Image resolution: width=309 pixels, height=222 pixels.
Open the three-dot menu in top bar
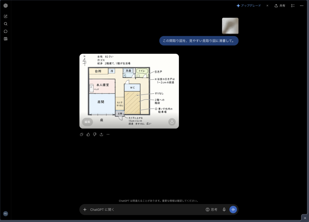(x=301, y=5)
